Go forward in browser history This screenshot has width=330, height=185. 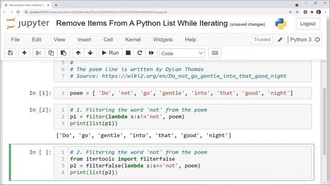pos(11,12)
